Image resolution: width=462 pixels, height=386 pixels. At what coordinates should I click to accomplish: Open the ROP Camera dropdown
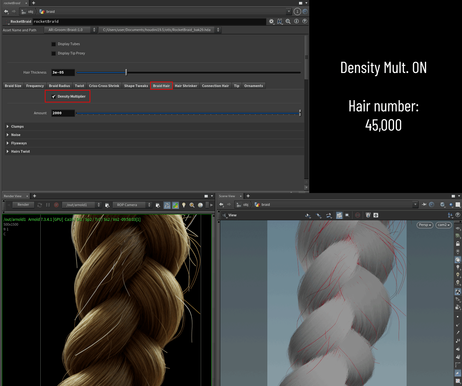pos(132,205)
